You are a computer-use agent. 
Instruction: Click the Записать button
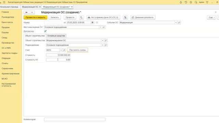point(55,17)
